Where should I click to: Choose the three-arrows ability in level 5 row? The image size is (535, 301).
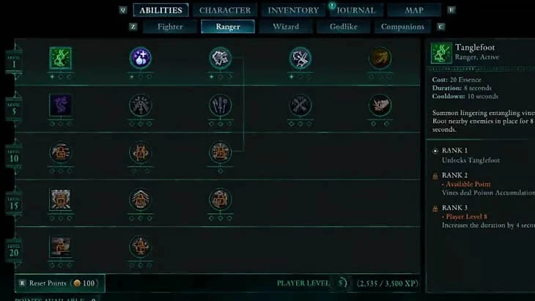click(x=220, y=105)
